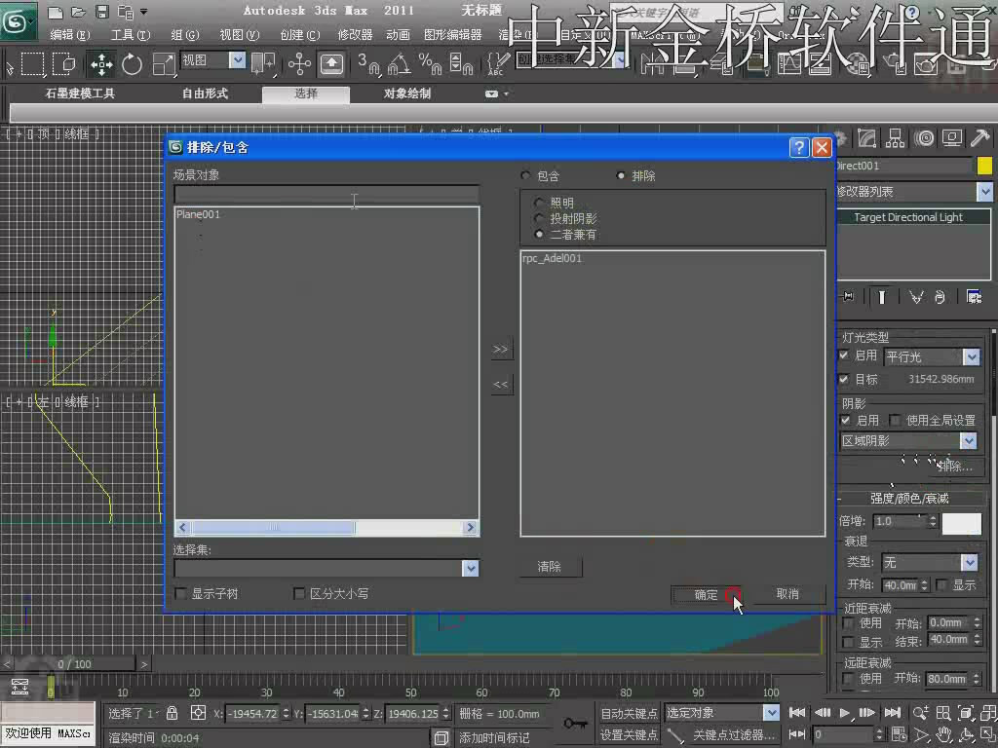Confirm the dialog with 确定
The height and width of the screenshot is (748, 998).
(706, 595)
